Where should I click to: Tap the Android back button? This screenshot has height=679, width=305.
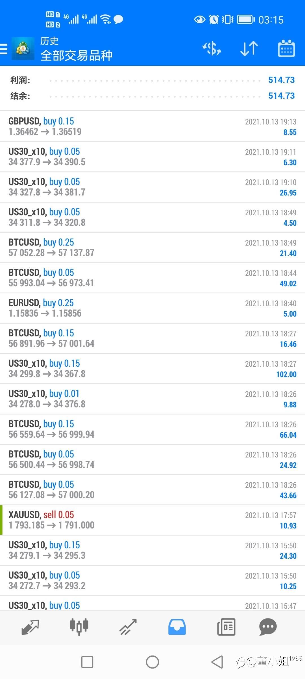[217, 662]
